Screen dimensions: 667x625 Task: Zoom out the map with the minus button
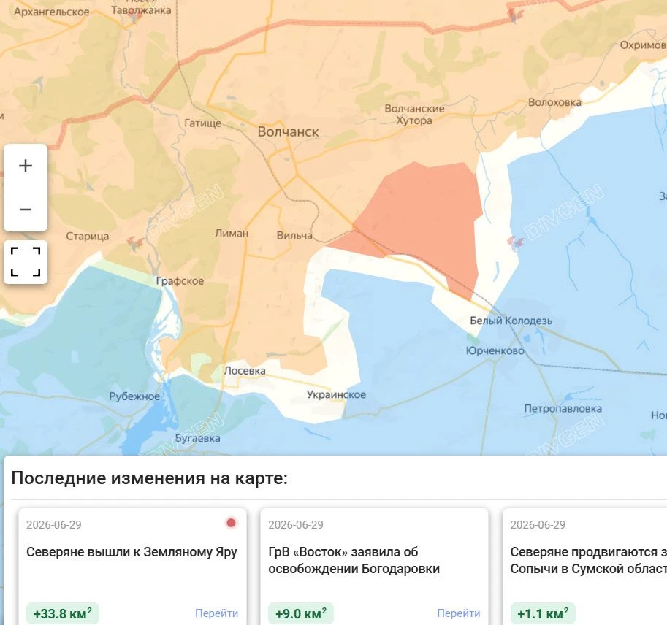pos(26,210)
